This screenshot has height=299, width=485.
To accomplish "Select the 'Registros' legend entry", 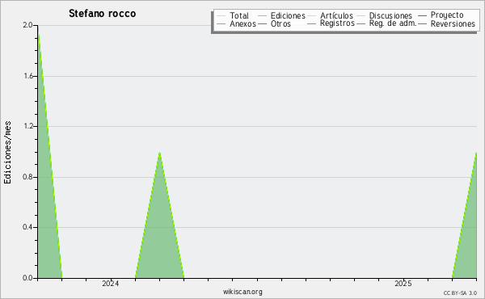I will tap(331, 23).
